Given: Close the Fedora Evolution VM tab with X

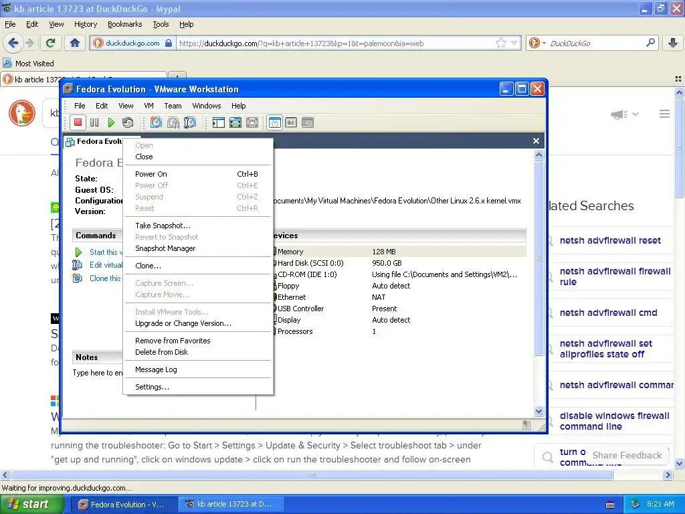Looking at the screenshot, I should (536, 141).
